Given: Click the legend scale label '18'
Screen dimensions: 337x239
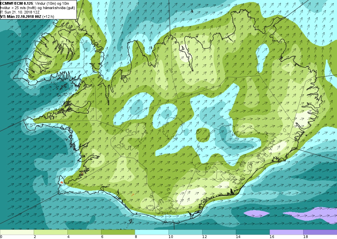Looking at the screenshot, I should click(306, 237).
